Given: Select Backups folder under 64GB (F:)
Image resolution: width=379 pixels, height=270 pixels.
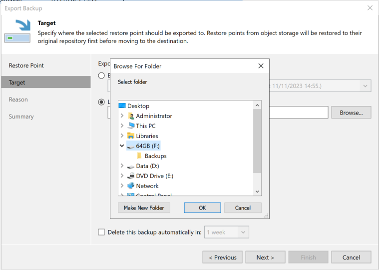Looking at the screenshot, I should [x=156, y=156].
